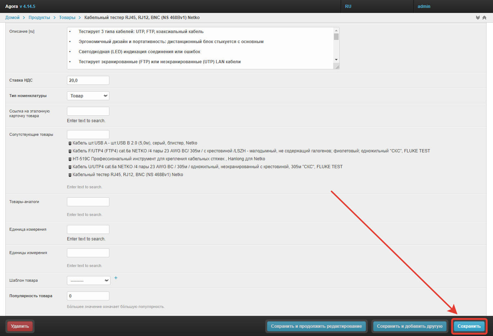
Task: Click the Популярность товара input field
Action: click(x=88, y=296)
